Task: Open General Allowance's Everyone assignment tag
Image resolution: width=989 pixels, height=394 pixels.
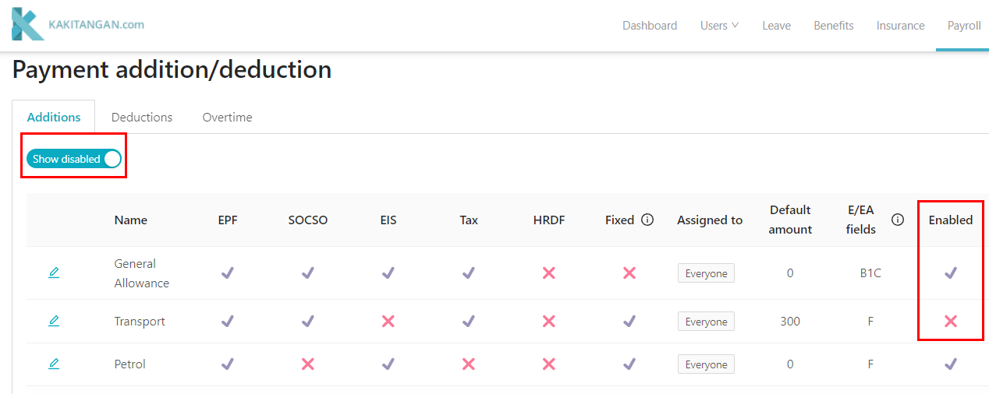Action: [706, 273]
